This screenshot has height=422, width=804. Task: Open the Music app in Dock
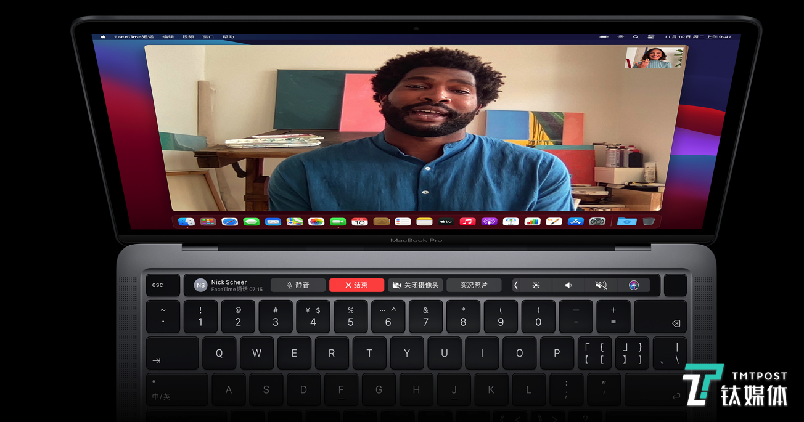[467, 222]
